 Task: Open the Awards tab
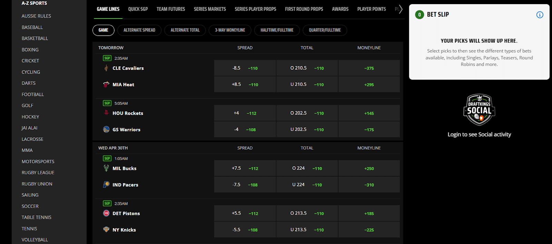(340, 9)
